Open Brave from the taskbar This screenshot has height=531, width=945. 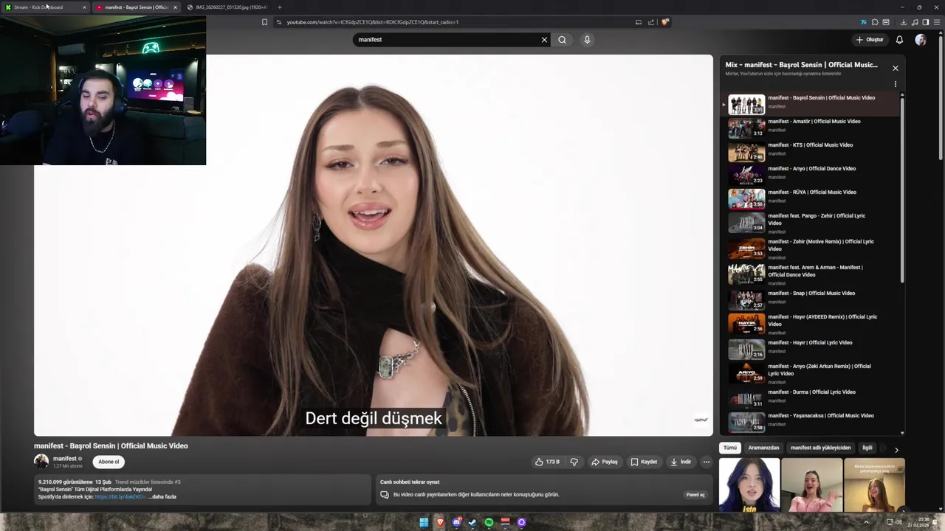tap(440, 522)
